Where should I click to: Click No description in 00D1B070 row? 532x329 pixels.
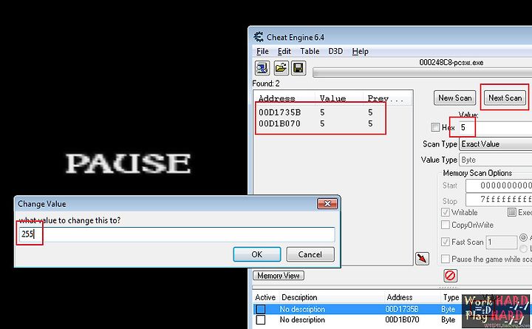coord(302,320)
